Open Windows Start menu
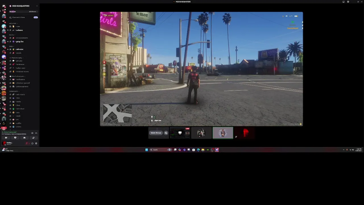The width and height of the screenshot is (364, 205). coord(147,150)
